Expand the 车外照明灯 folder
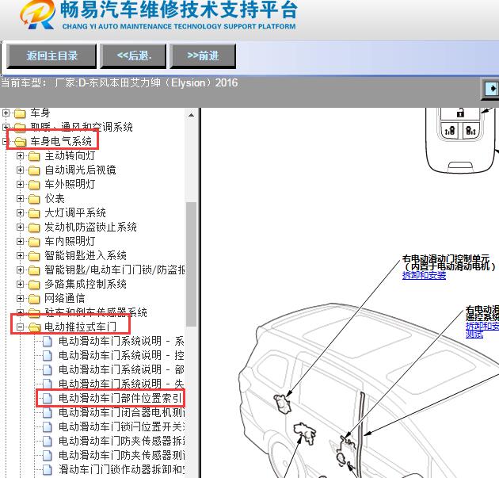The image size is (499, 478). pyautogui.click(x=20, y=184)
